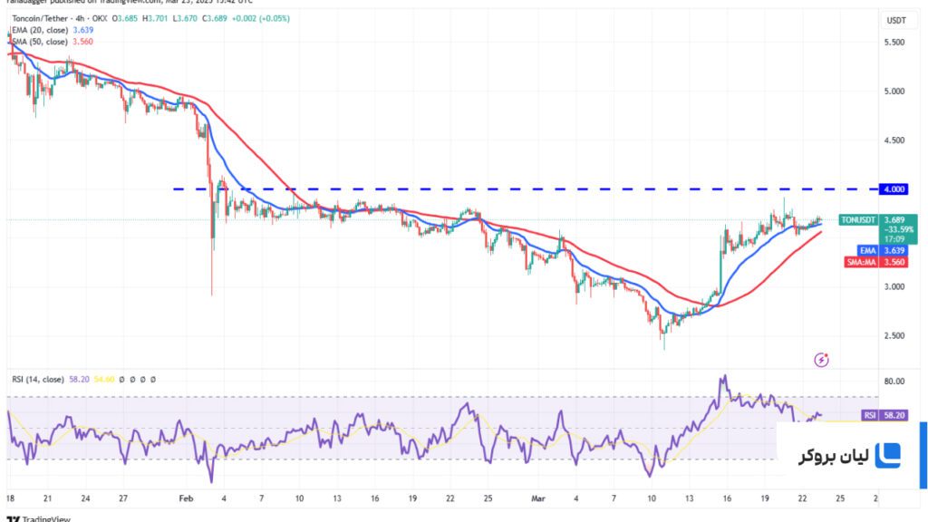
Task: Select the Toncoin/Tether 4h OKX symbol title
Action: tap(59, 18)
